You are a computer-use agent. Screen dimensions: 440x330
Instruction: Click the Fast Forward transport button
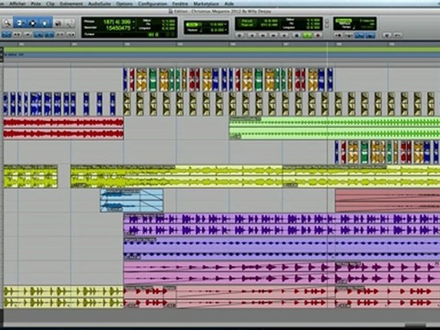273,35
